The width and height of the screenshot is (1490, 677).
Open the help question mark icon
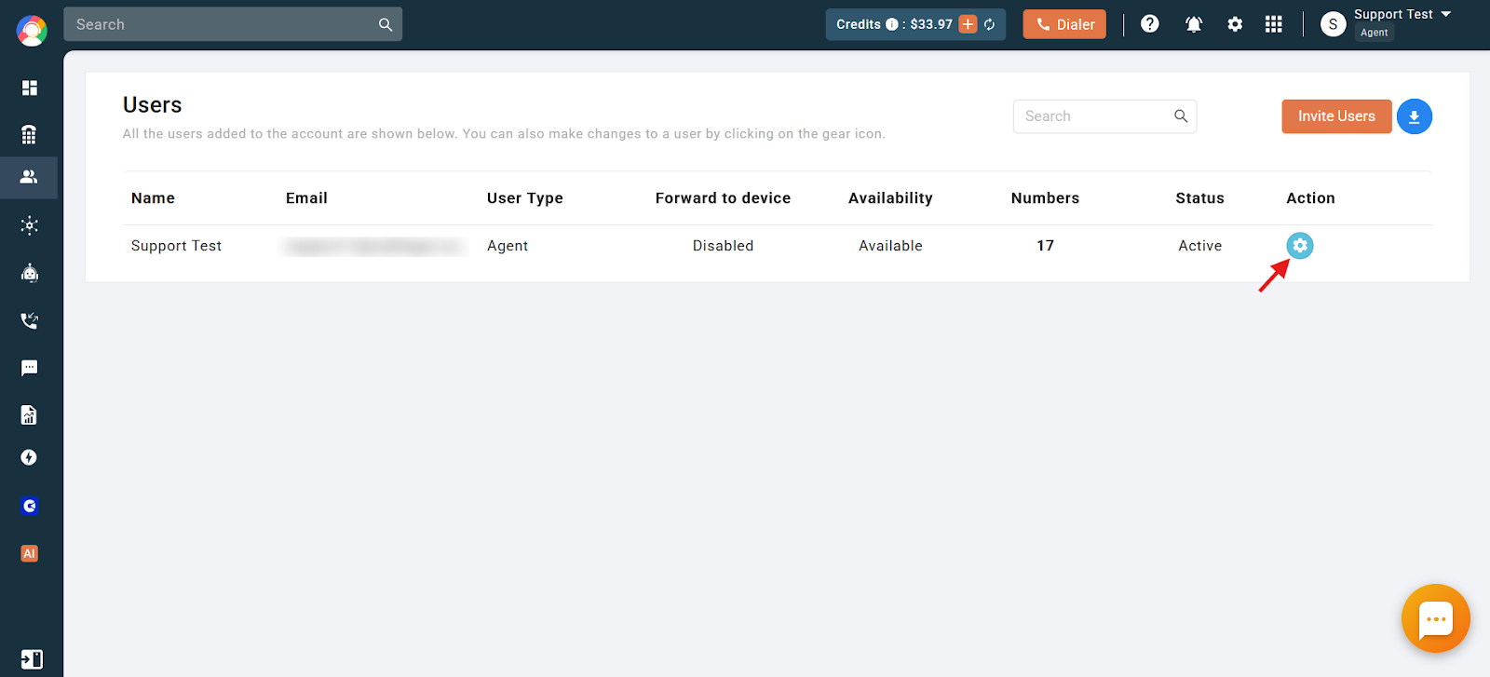[x=1150, y=24]
